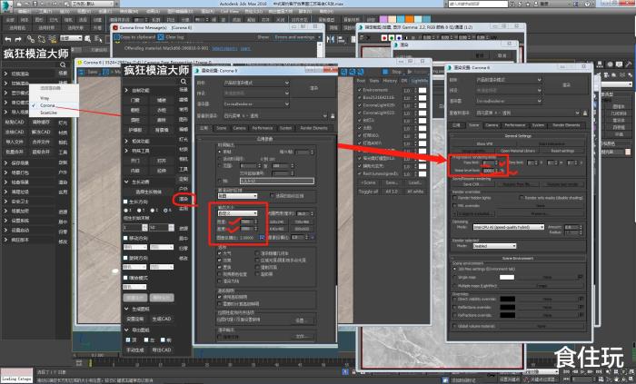Open Render selected Mode Disabled dropdown
The width and height of the screenshot is (636, 384).
494,246
